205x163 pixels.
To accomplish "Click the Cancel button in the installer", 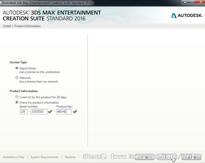I will [x=191, y=157].
